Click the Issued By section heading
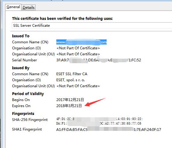This screenshot has width=172, height=148. (20, 68)
